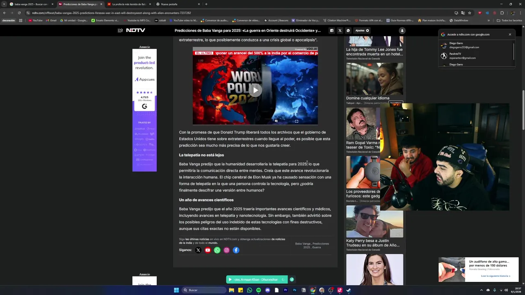
Task: Click the taskbar Buscar search box
Action: point(204,290)
